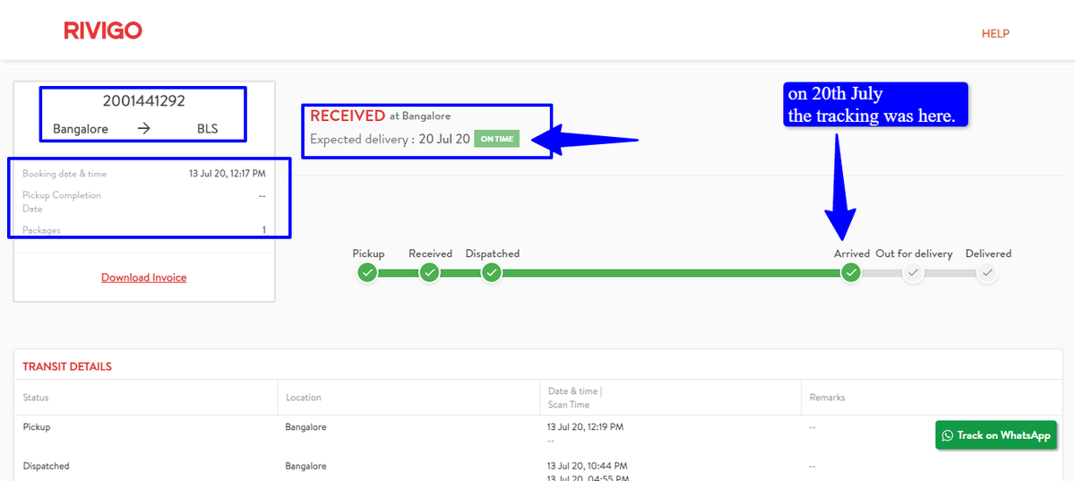Click the Dispatched step checkmark

pyautogui.click(x=492, y=273)
